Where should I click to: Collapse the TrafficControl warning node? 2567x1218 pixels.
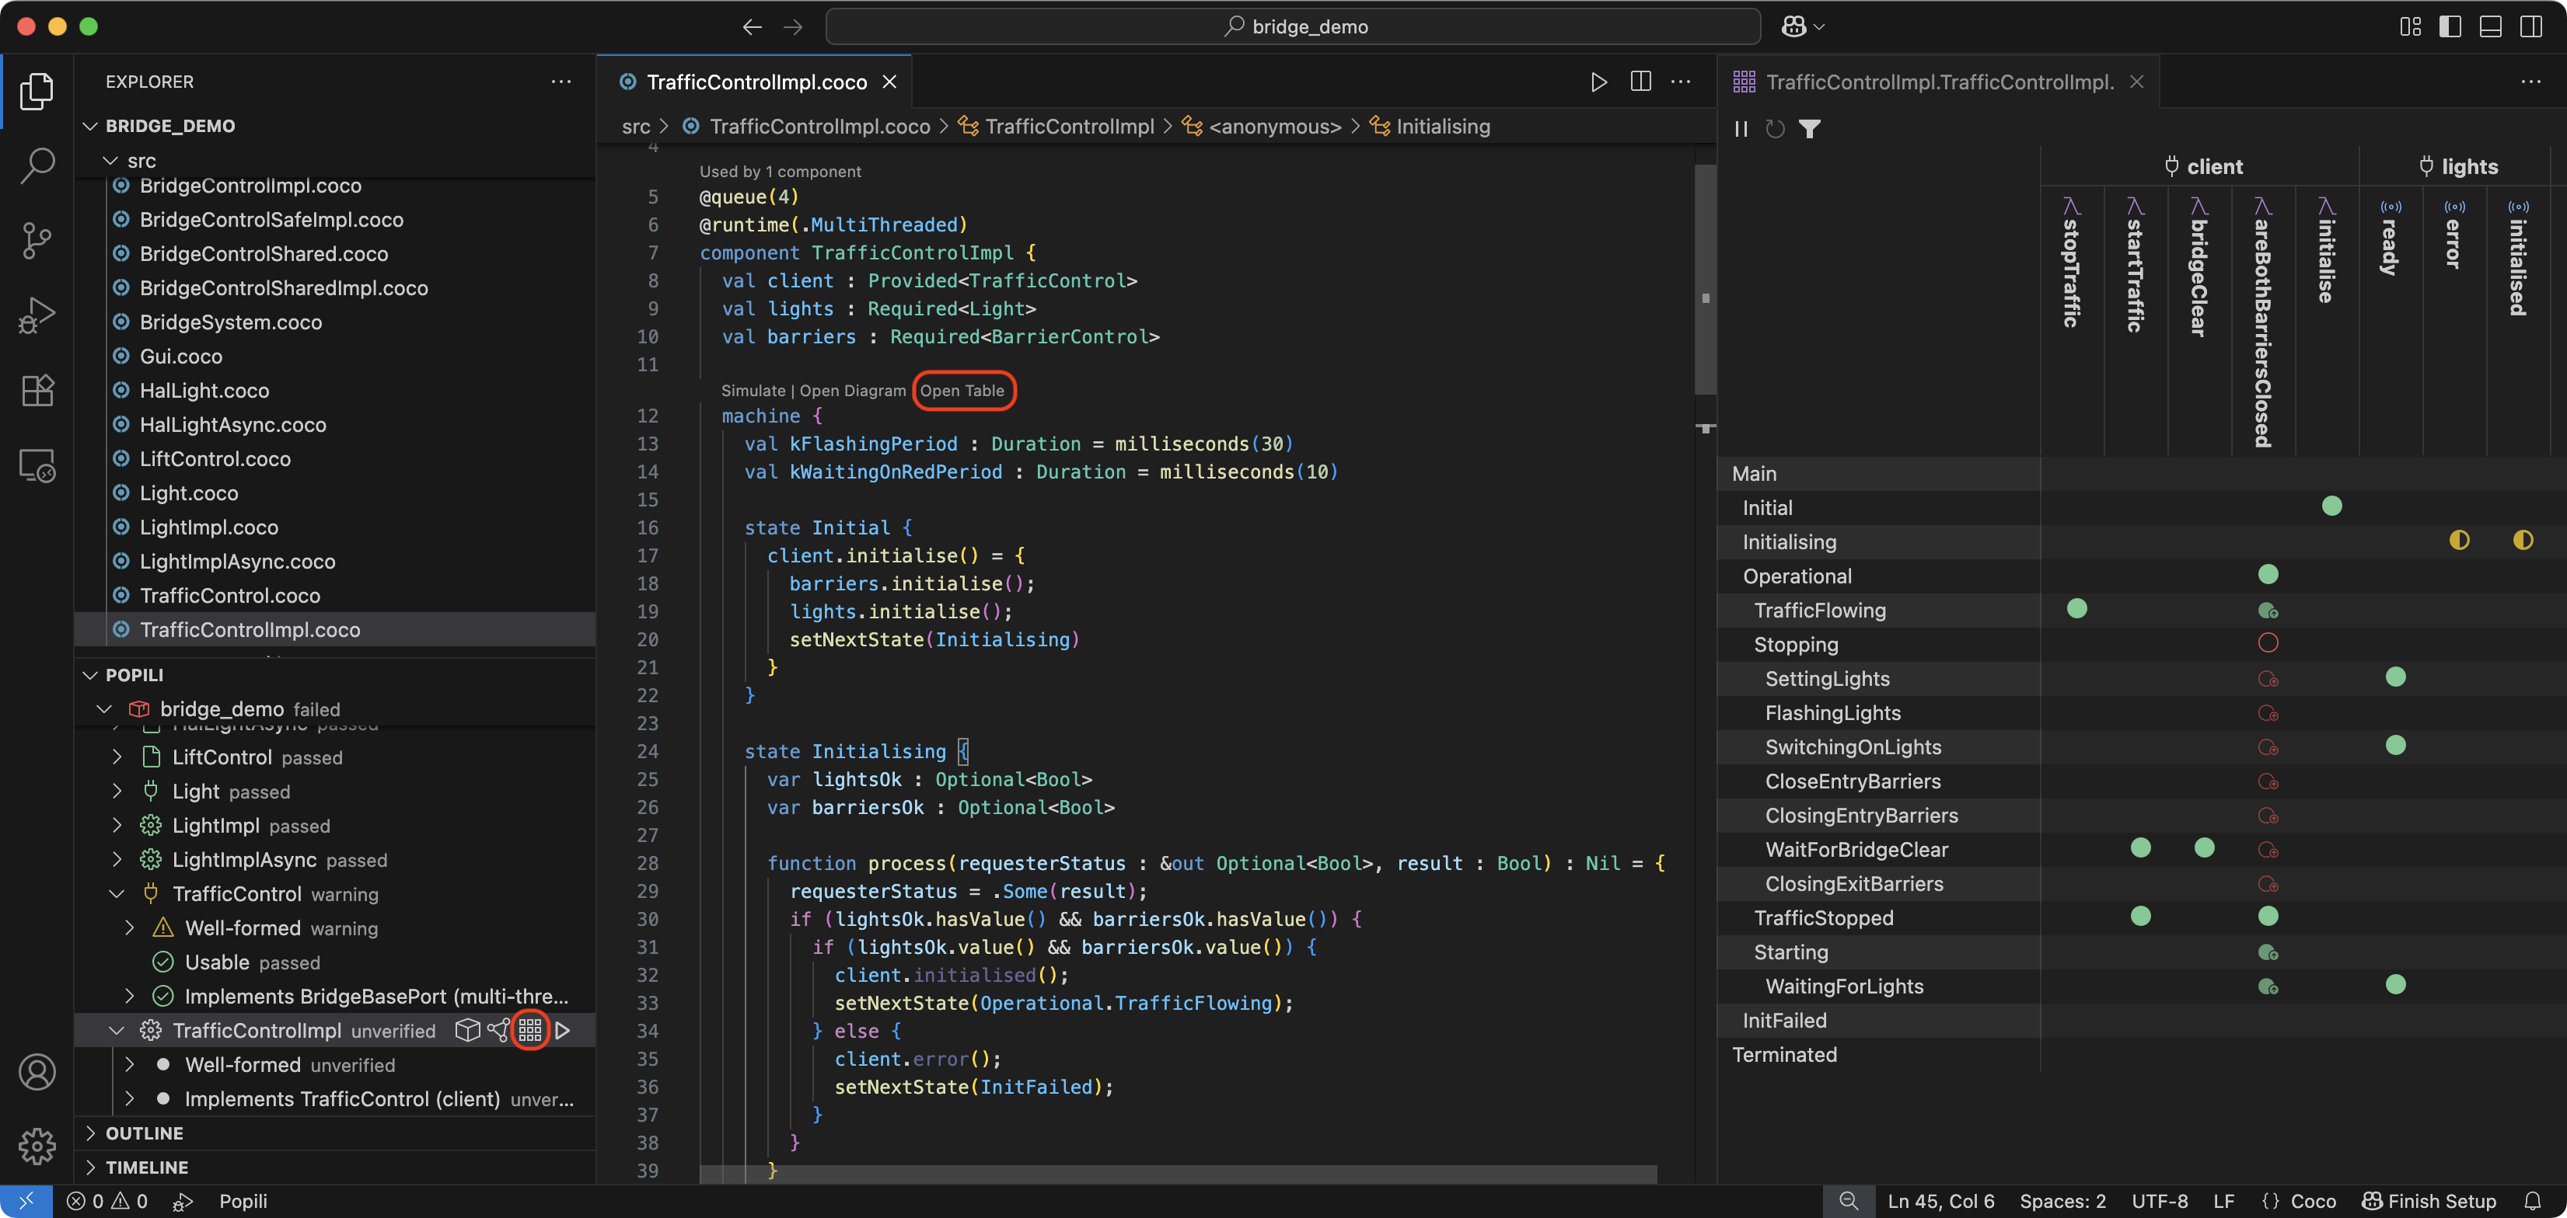tap(117, 893)
